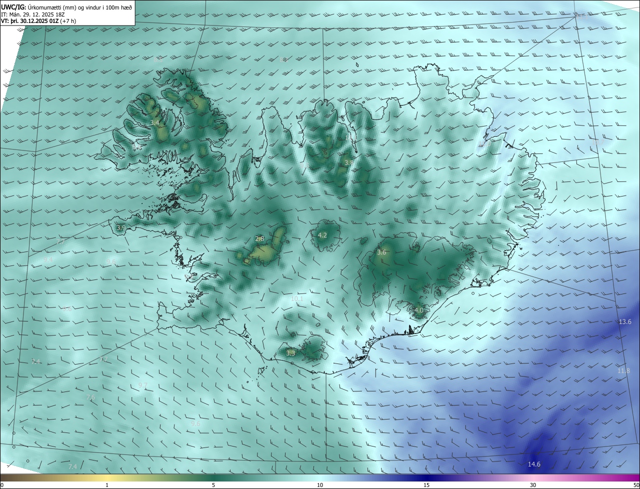Image resolution: width=640 pixels, height=489 pixels.
Task: Click the 'VT: þri. 30.12.2025 01Z' line
Action: [37, 21]
